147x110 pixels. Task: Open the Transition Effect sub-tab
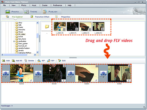[x=42, y=17]
